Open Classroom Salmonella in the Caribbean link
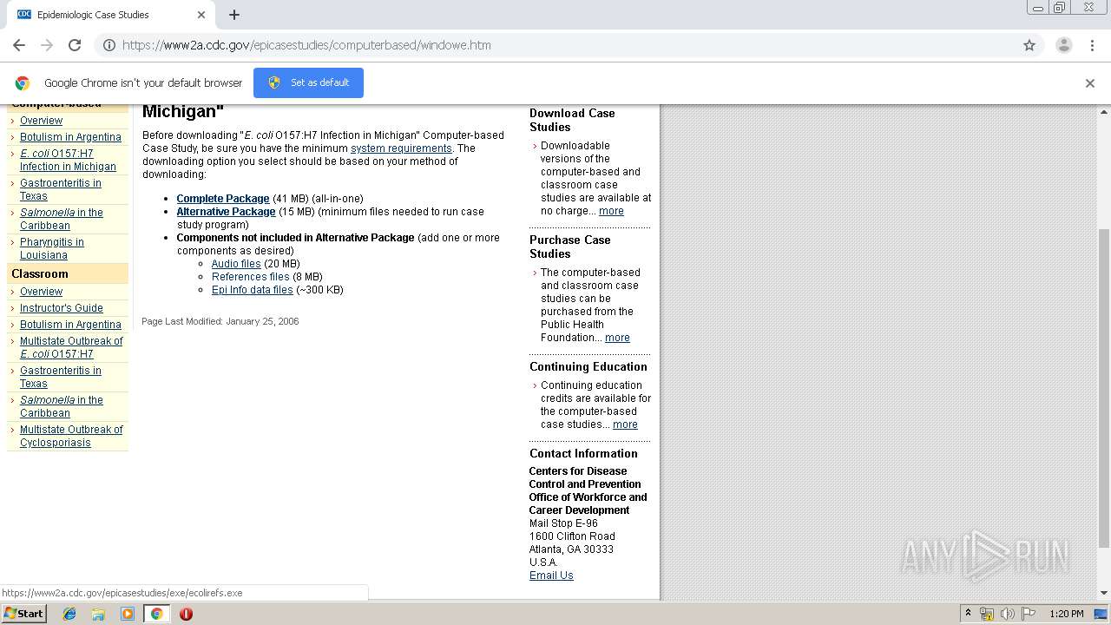This screenshot has width=1111, height=625. (62, 406)
